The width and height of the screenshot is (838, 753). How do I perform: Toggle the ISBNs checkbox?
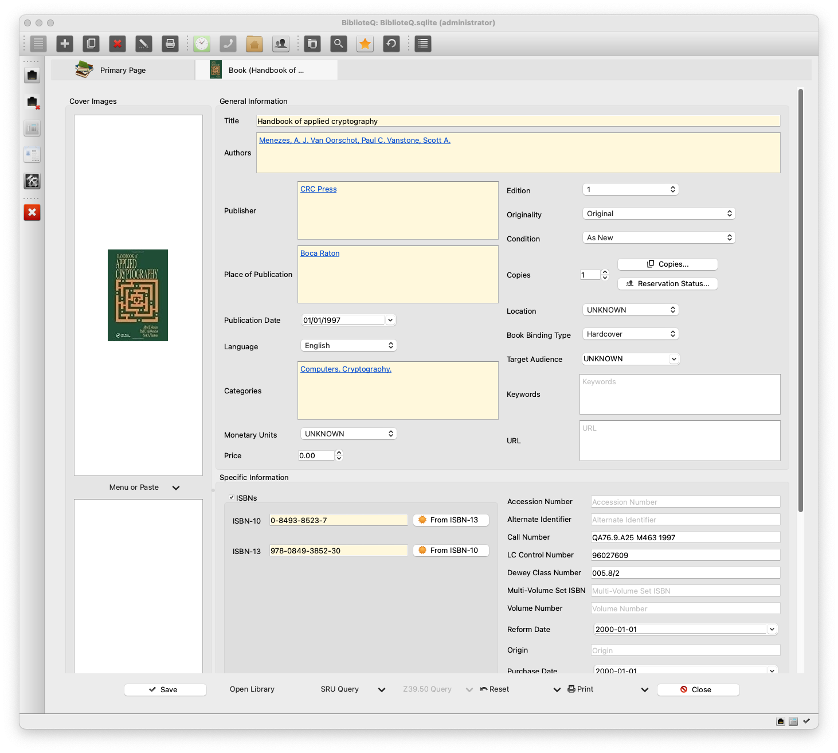click(232, 498)
